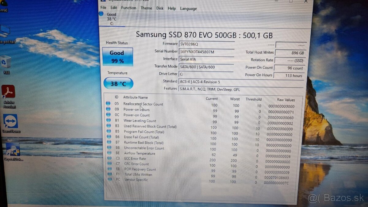Click the status light for Uncorrectable Error Count
Image resolution: width=368 pixels, height=207 pixels.
click(108, 148)
